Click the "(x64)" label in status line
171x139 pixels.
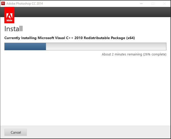coord(131,38)
